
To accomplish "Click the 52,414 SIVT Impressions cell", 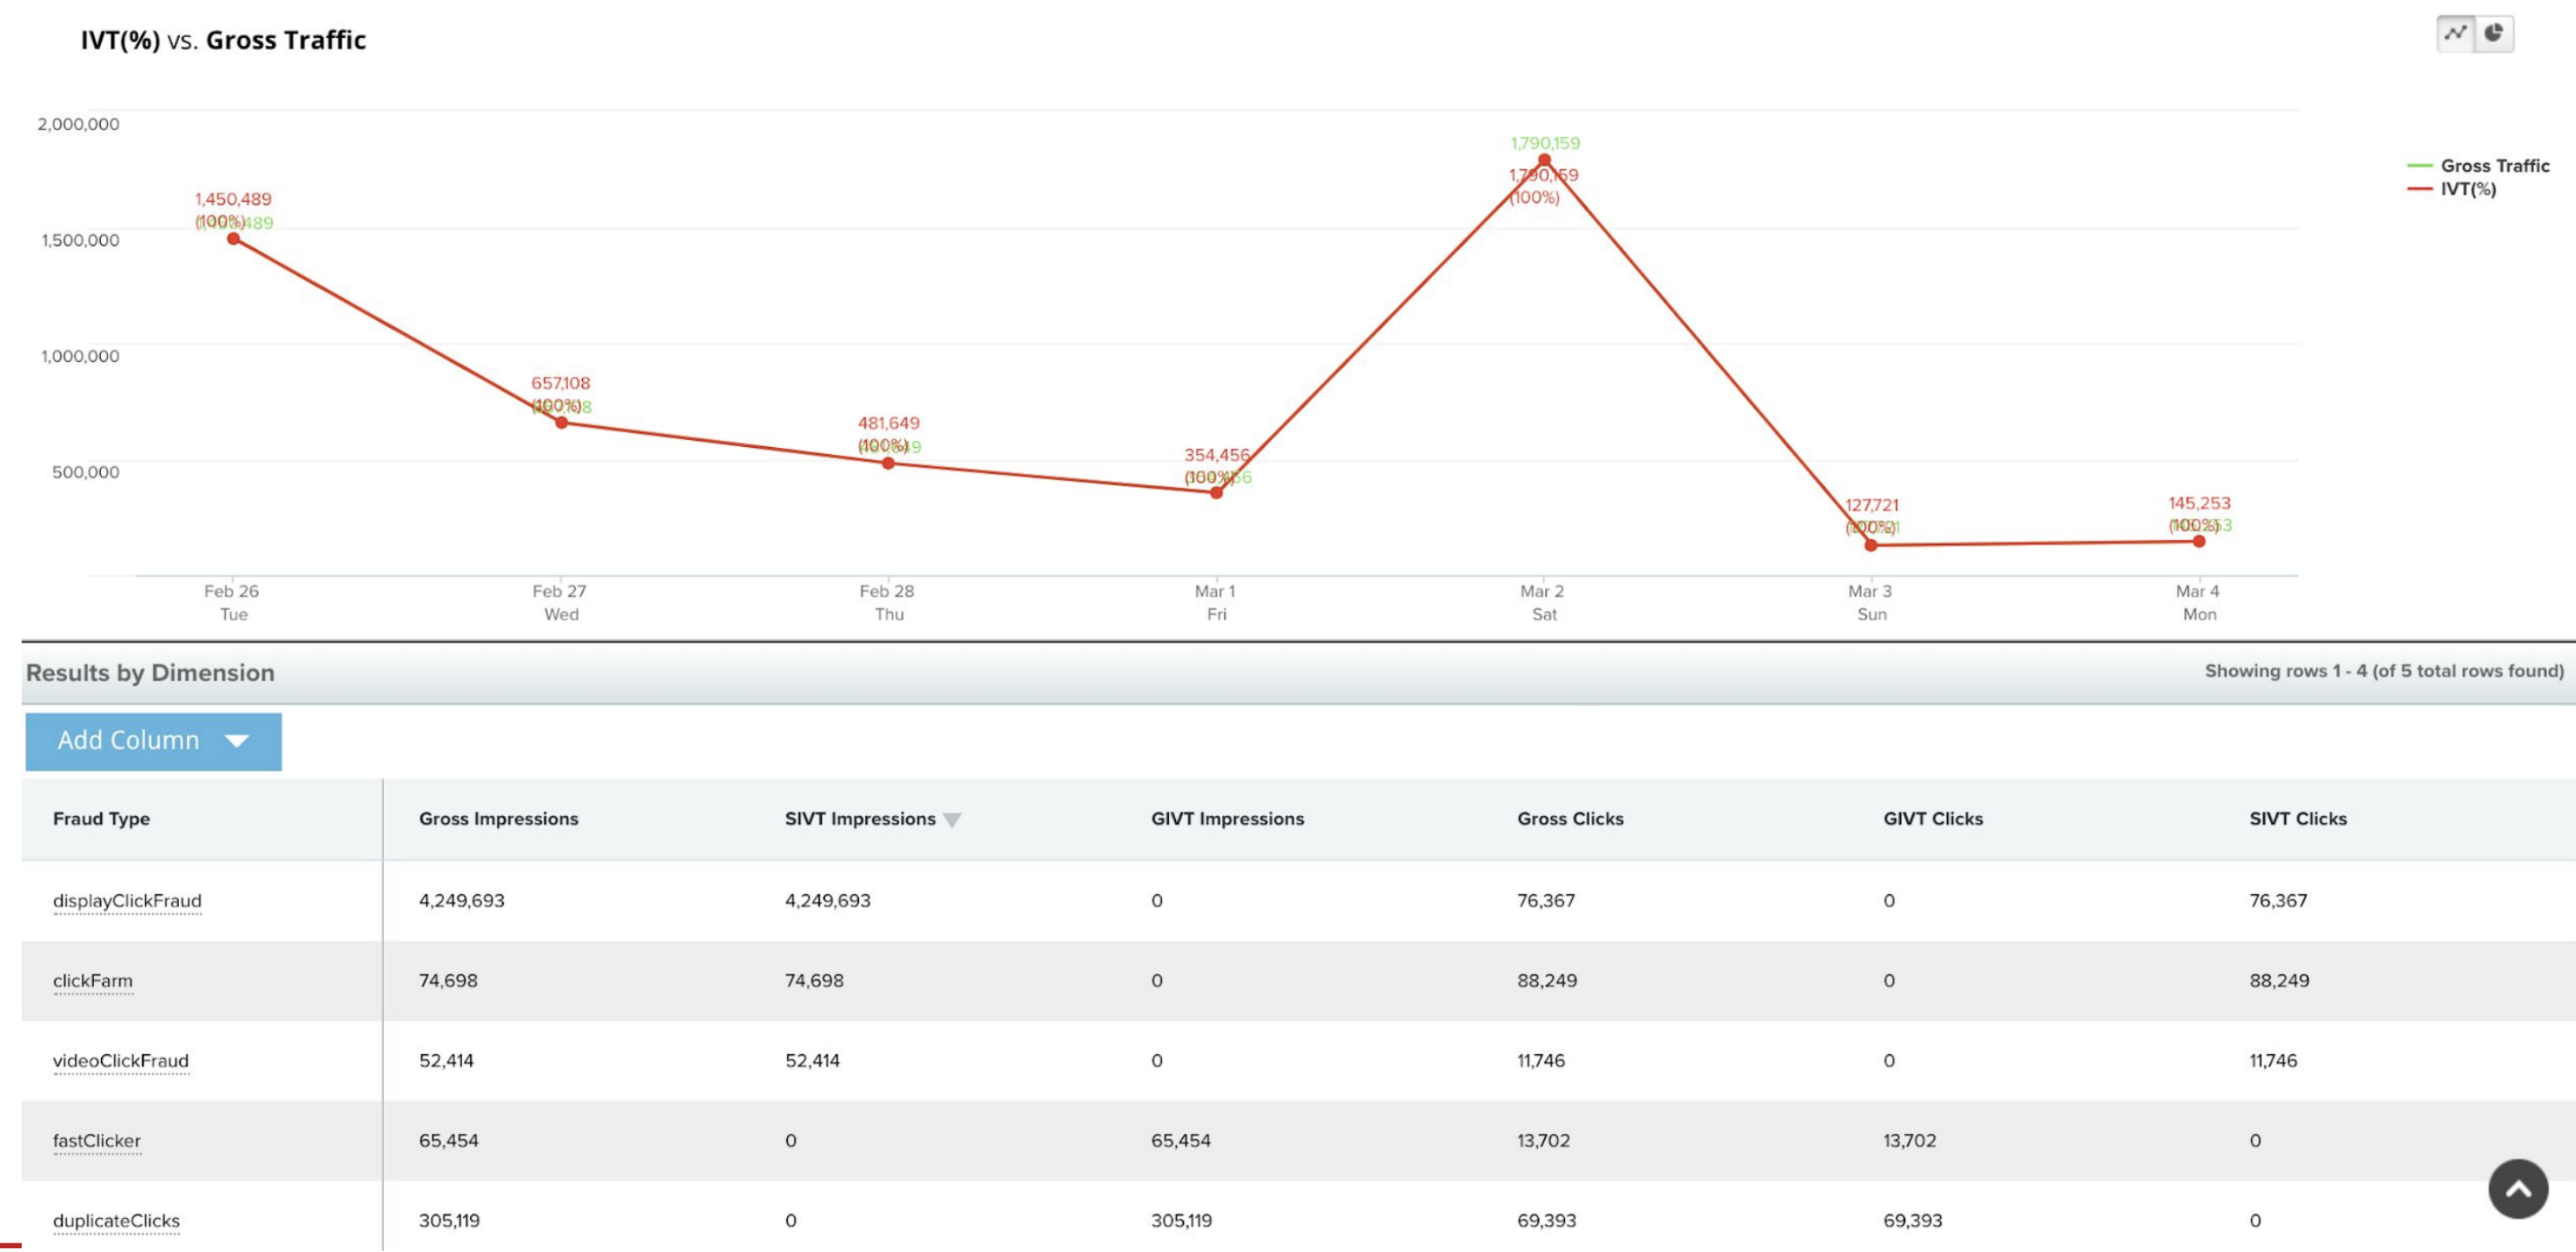I will [812, 1060].
